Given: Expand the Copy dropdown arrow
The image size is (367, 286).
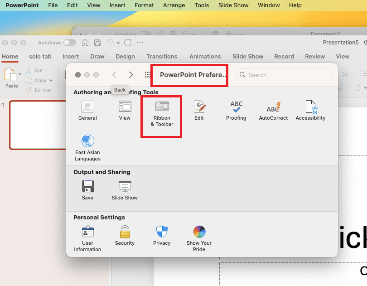Looking at the screenshot, I should coord(51,80).
